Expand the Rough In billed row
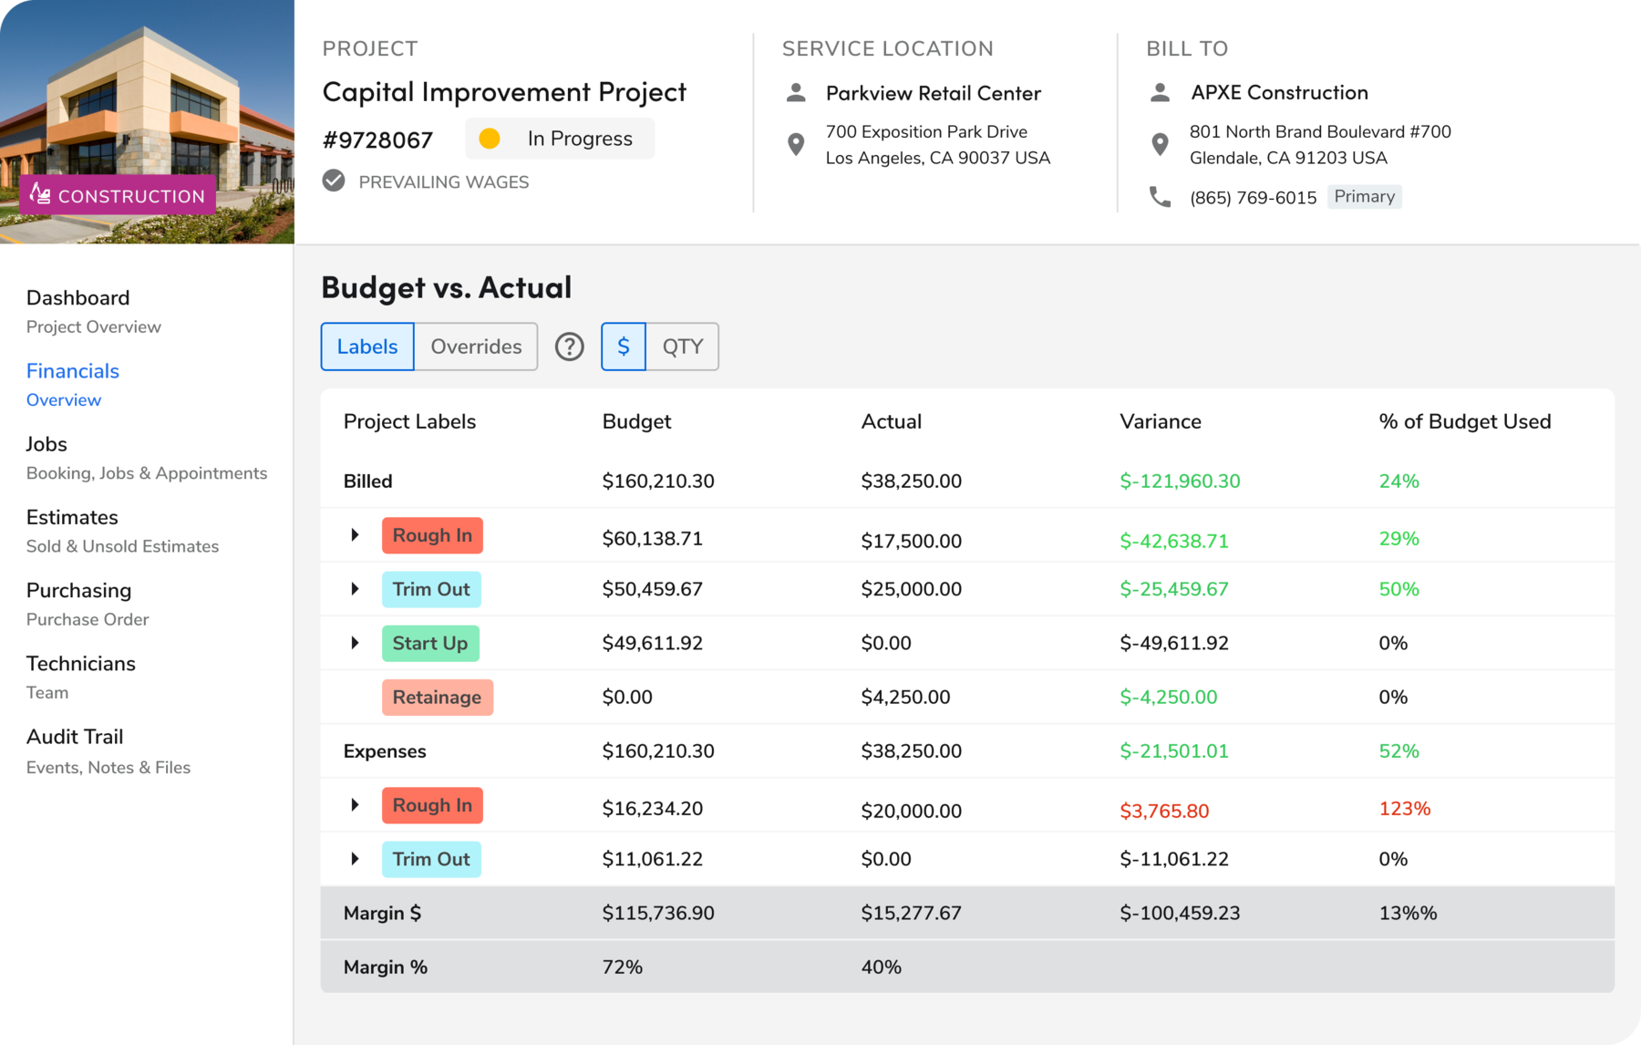Image resolution: width=1641 pixels, height=1045 pixels. pyautogui.click(x=354, y=535)
